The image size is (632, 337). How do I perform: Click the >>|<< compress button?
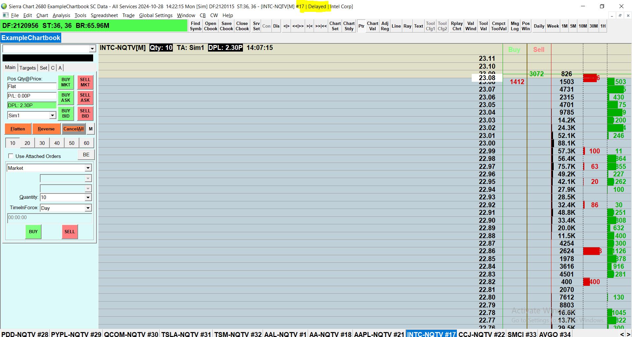pyautogui.click(x=321, y=26)
